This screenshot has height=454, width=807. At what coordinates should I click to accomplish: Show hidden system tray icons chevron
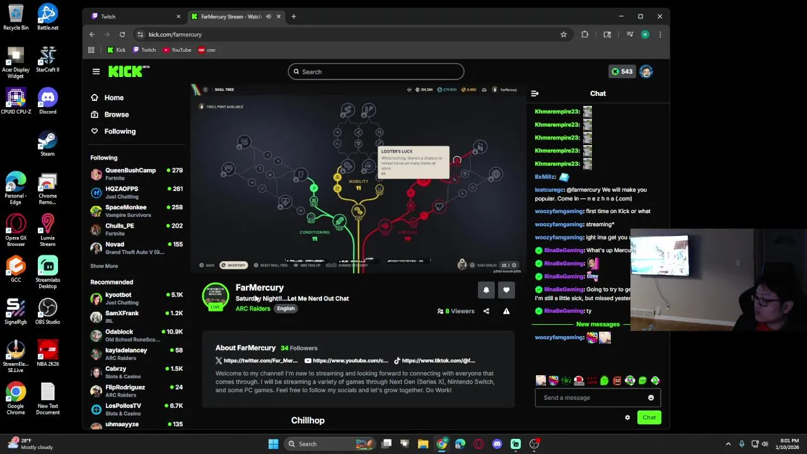(728, 444)
